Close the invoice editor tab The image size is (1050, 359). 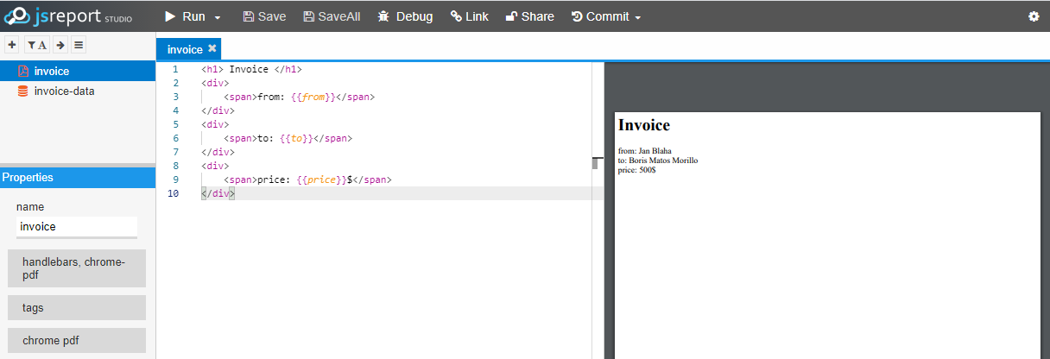coord(212,49)
